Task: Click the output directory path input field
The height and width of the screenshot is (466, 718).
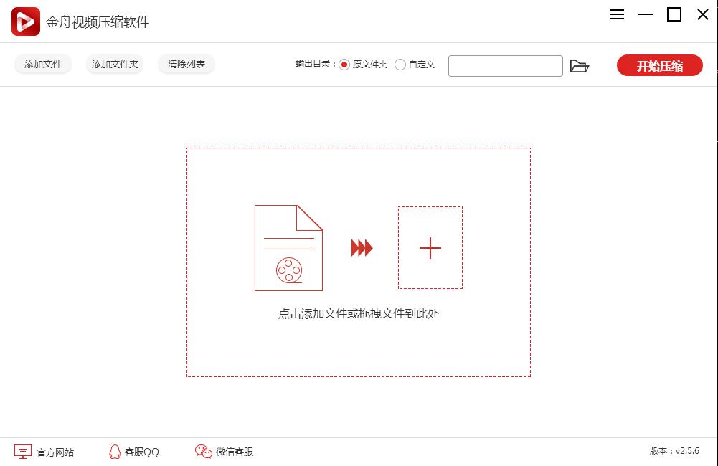Action: point(505,65)
